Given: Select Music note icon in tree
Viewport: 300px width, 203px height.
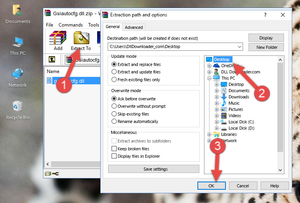Looking at the screenshot, I should 224,103.
